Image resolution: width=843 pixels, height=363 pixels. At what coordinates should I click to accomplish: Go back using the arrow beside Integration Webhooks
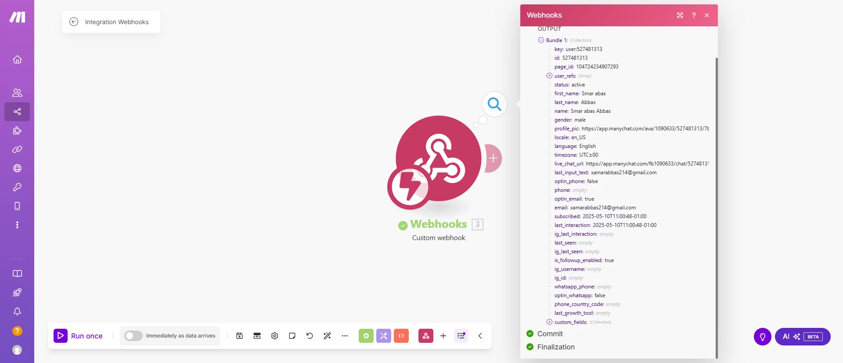(74, 22)
